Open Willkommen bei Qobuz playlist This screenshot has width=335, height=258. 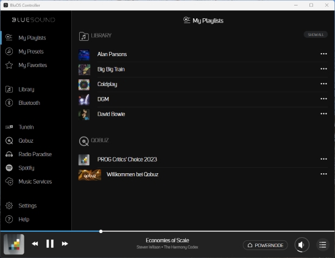click(x=132, y=174)
